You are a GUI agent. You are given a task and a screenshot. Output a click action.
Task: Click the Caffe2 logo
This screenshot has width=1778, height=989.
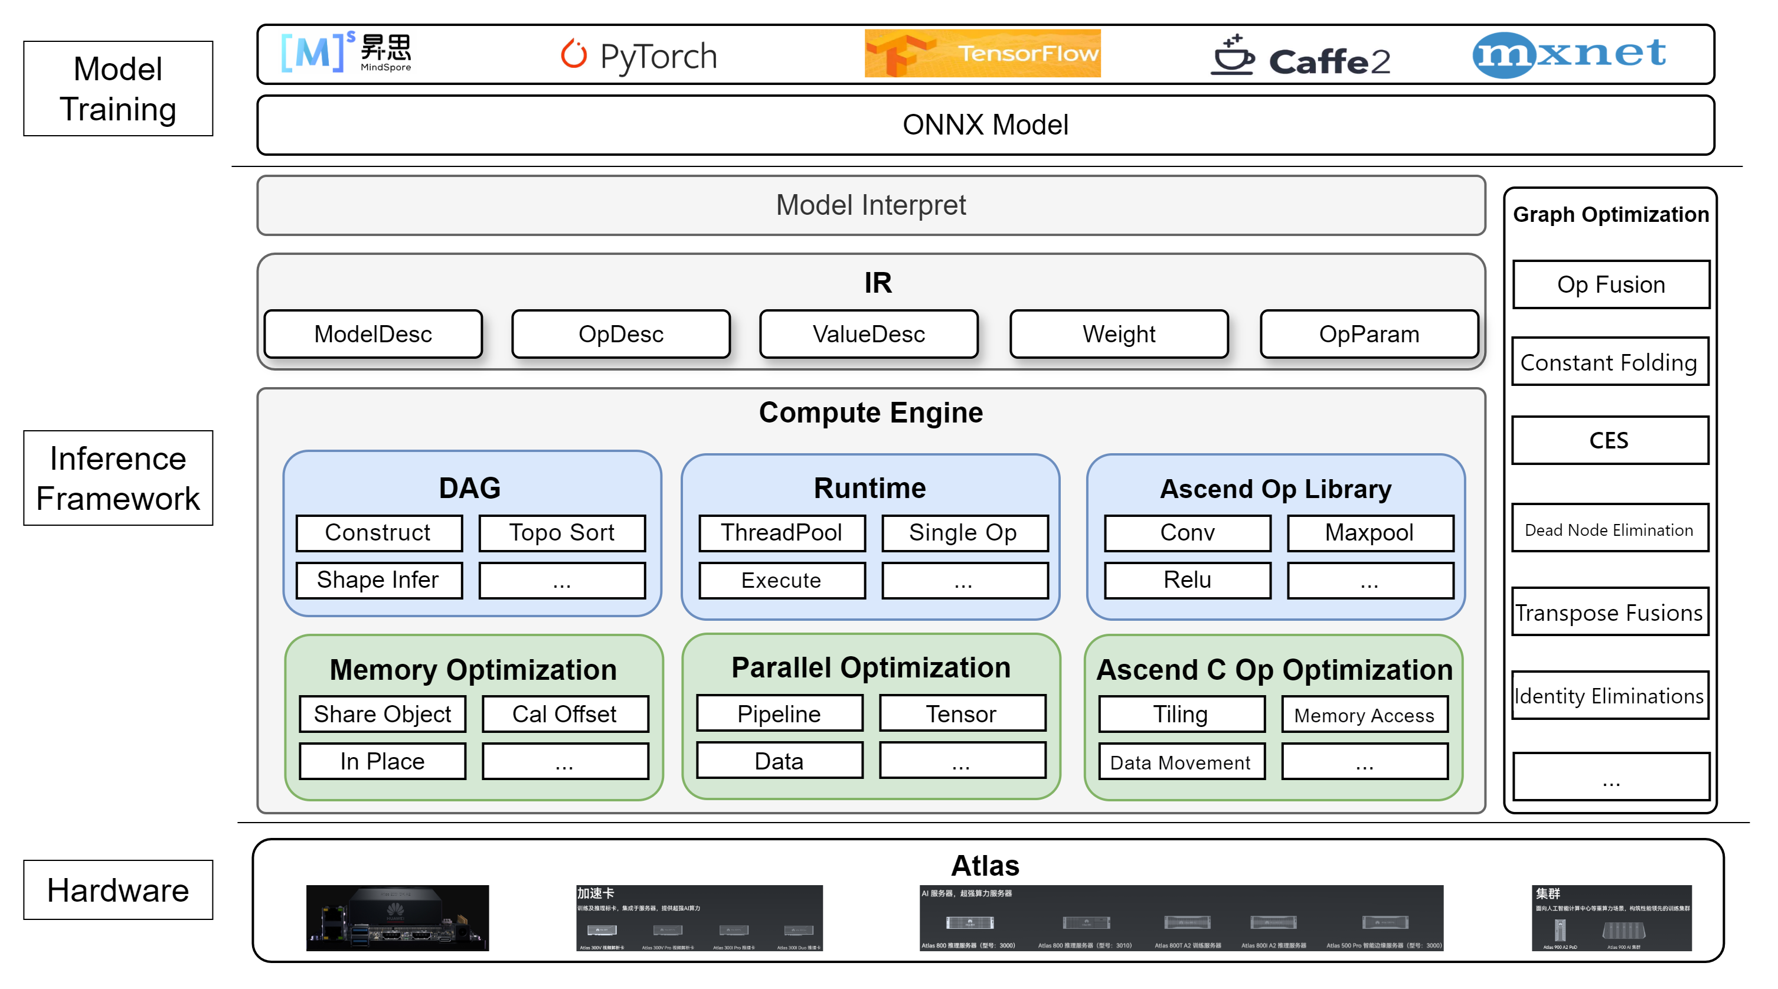coord(1296,54)
